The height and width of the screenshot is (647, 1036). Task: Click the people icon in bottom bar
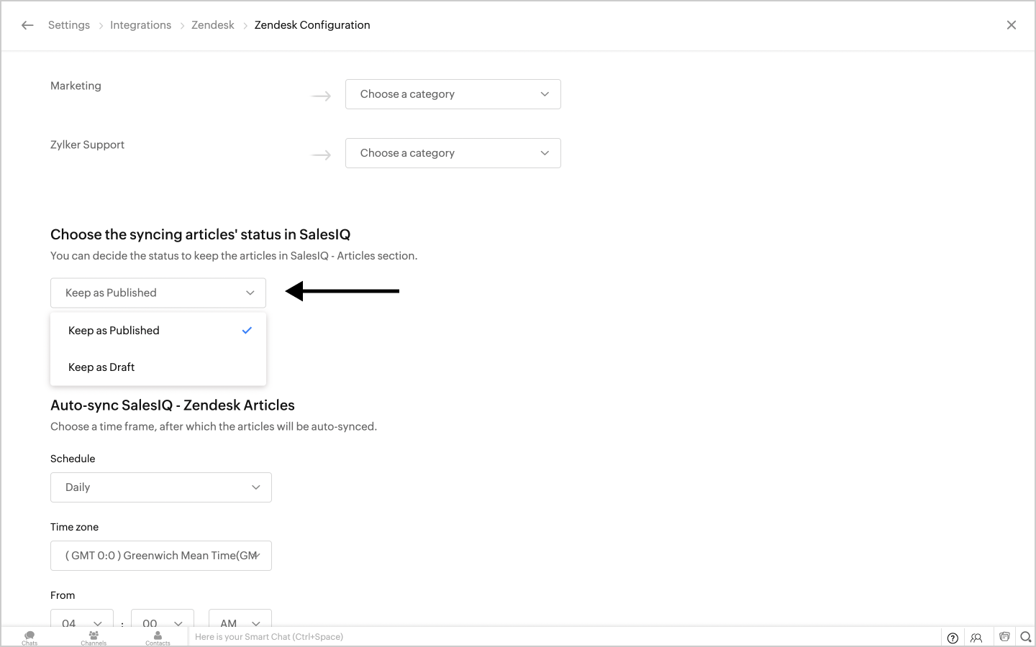[x=976, y=638]
